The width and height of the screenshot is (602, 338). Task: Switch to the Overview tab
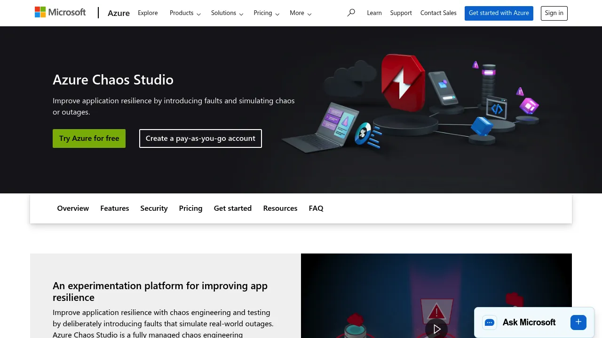click(73, 208)
